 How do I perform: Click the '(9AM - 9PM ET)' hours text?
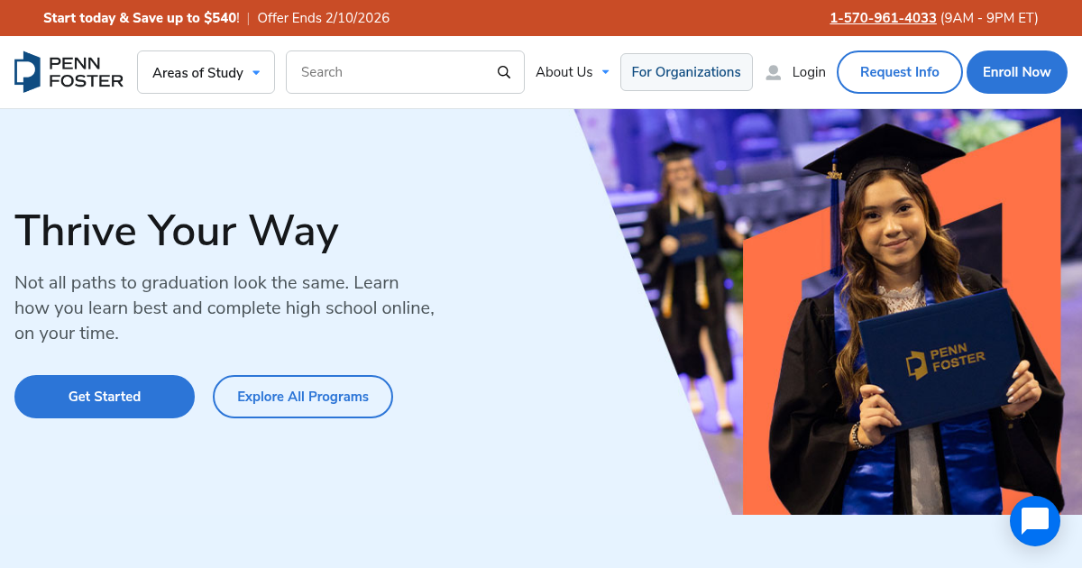[x=989, y=18]
